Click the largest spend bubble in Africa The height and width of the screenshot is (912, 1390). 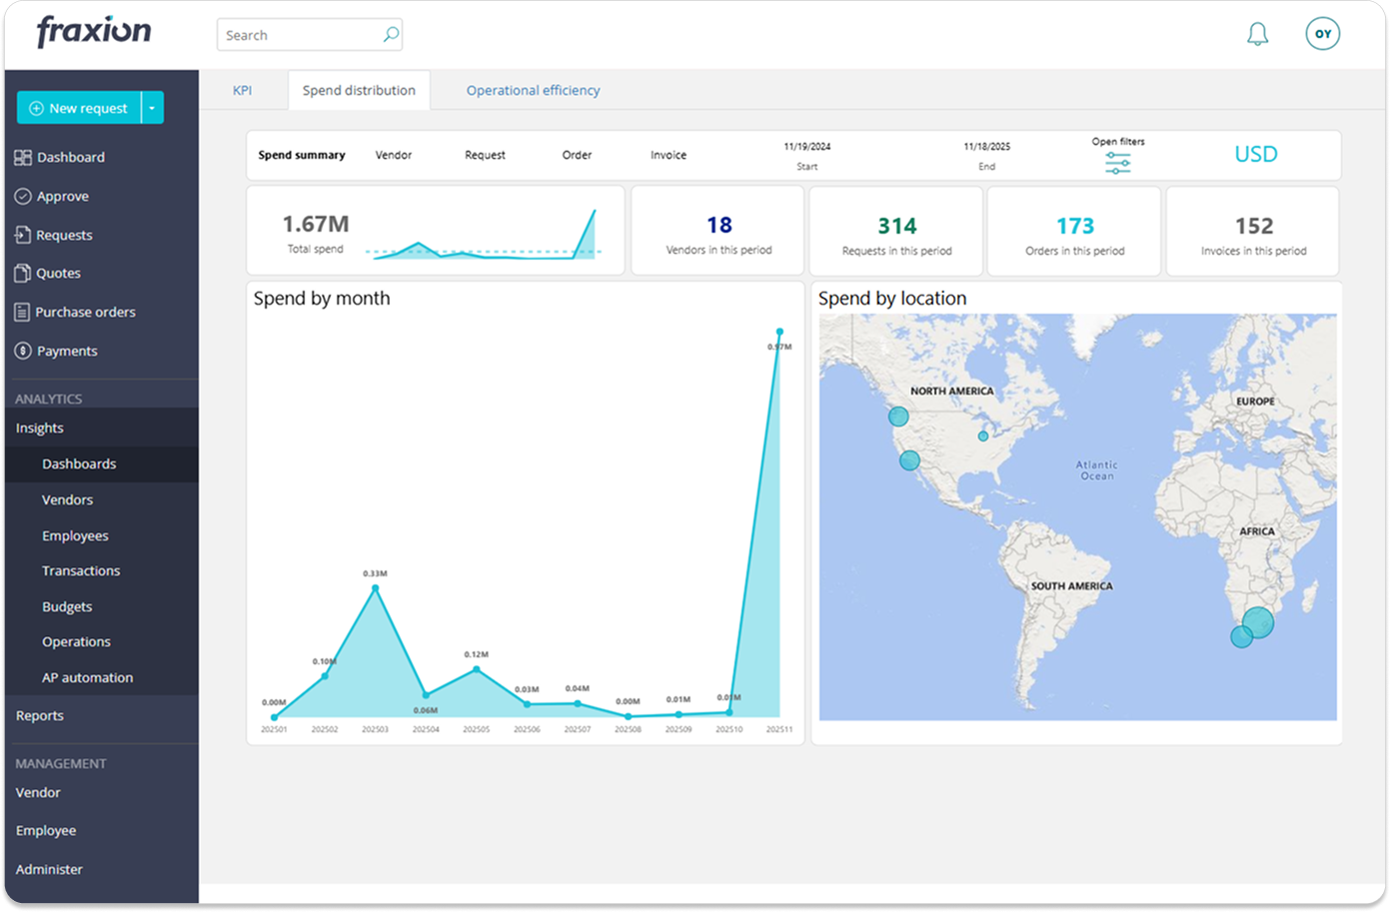click(x=1258, y=621)
